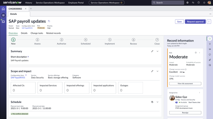Open the headset agent icon in right rail

(x=210, y=65)
